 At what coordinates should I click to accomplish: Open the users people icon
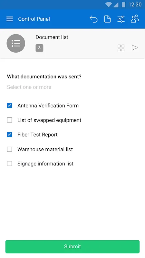pos(135,19)
